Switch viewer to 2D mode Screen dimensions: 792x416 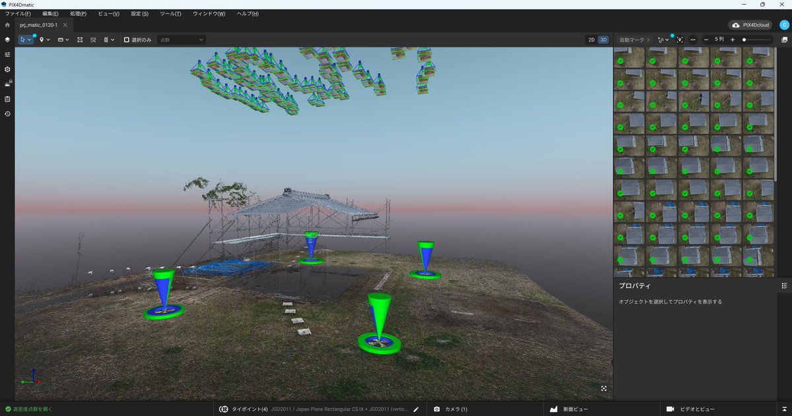point(592,40)
